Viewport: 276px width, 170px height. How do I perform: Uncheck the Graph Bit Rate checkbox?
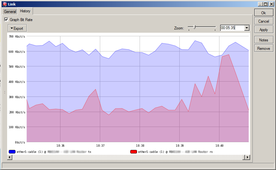click(x=6, y=19)
